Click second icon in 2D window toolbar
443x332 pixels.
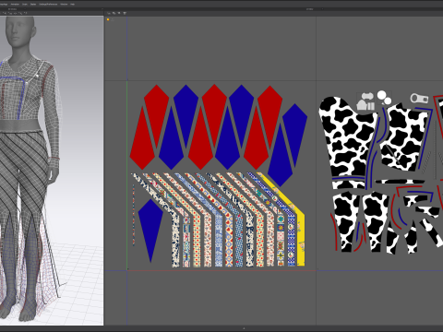click(x=114, y=13)
